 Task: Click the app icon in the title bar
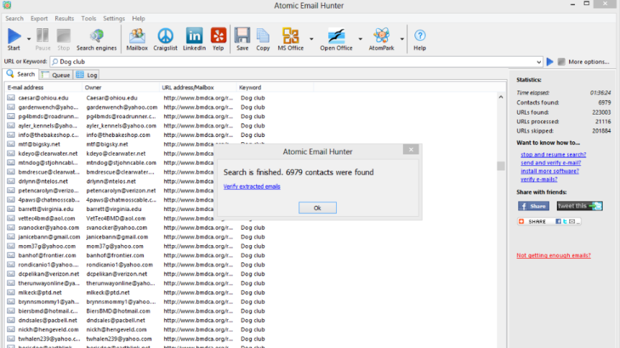coord(7,5)
